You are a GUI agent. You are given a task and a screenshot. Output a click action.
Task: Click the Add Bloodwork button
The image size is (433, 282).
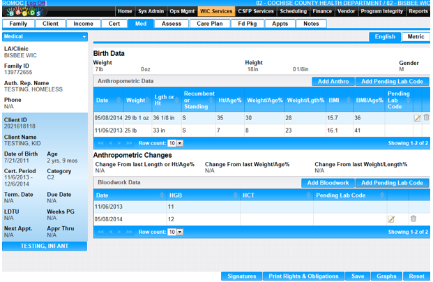pos(328,183)
